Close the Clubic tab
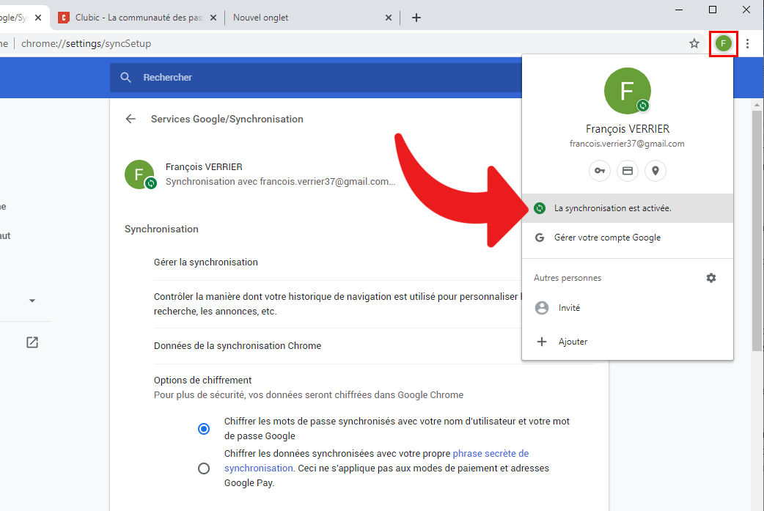This screenshot has width=764, height=511. point(213,18)
